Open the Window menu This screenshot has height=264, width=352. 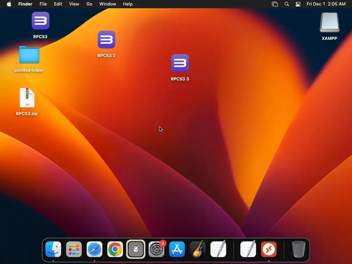[108, 4]
